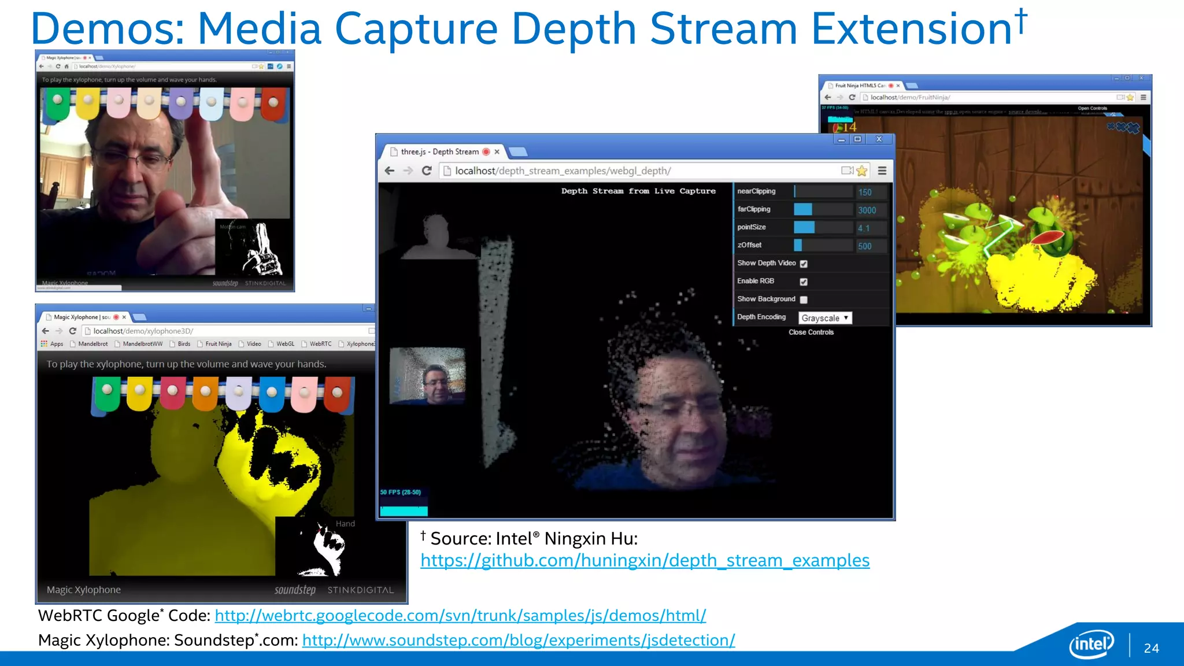The image size is (1184, 666).
Task: Click the blue magnifier extension icon in top Xylophone window
Action: (x=279, y=66)
